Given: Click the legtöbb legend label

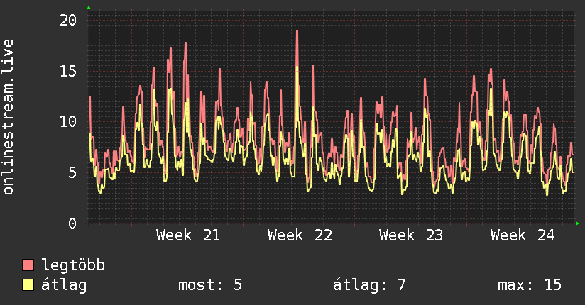Looking at the screenshot, I should pyautogui.click(x=73, y=265).
